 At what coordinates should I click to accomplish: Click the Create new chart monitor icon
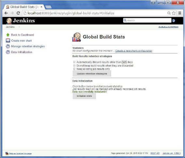8,40
